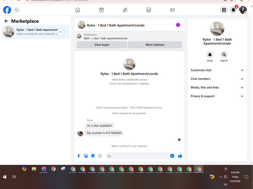Screen dimensions: 253x189
Task: Click the small seen-by avatar indicator
Action: click(179, 140)
